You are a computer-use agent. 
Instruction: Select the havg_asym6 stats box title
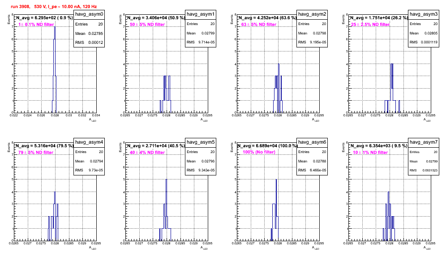point(312,142)
